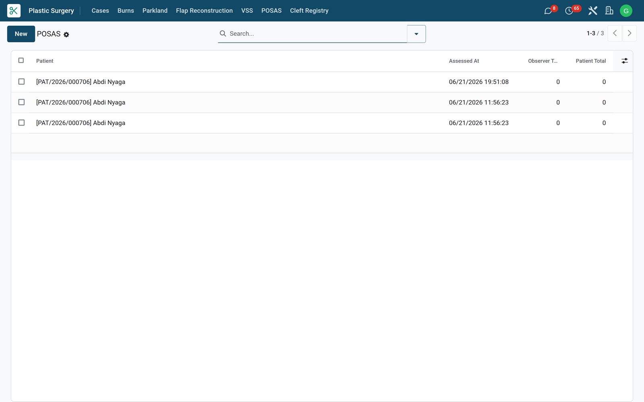Expand the search options dropdown arrow
This screenshot has width=644, height=402.
[416, 34]
